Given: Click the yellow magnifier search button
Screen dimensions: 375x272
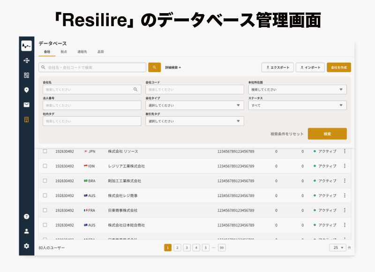Looking at the screenshot, I should click(155, 68).
